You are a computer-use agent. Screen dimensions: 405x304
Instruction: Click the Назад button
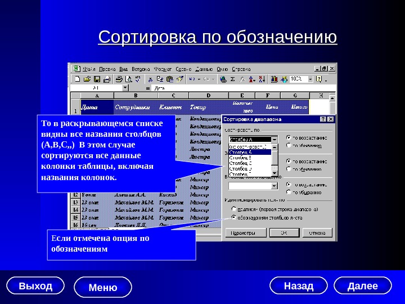(299, 285)
